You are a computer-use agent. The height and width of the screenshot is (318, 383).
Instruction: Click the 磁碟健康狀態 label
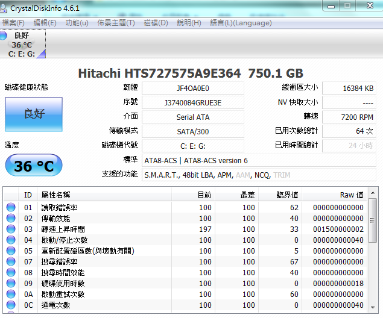(26, 87)
